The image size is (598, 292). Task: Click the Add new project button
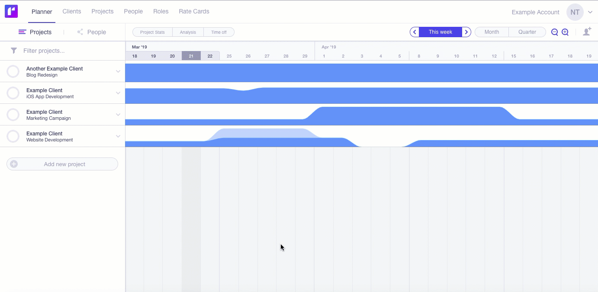tap(62, 164)
